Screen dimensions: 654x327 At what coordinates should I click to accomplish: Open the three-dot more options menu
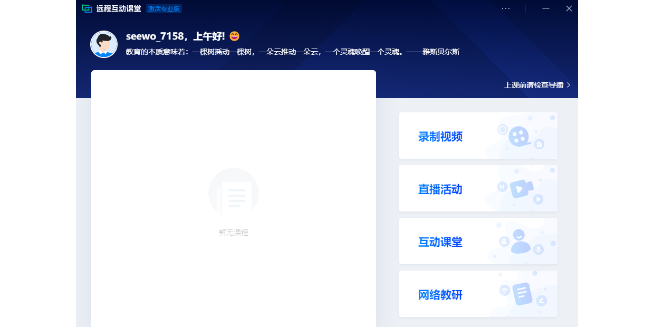coord(506,8)
